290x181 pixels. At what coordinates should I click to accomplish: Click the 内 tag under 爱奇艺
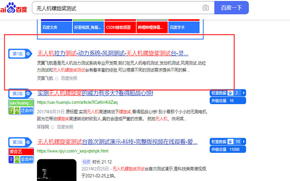17,159
